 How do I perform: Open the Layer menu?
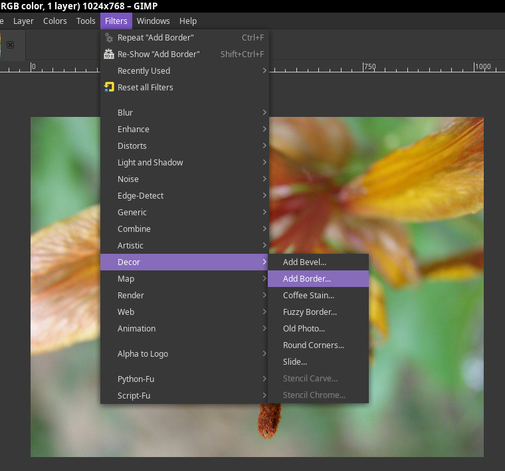point(23,21)
